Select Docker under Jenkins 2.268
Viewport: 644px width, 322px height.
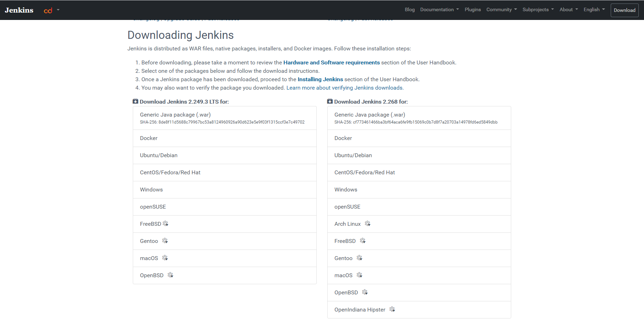pyautogui.click(x=419, y=138)
